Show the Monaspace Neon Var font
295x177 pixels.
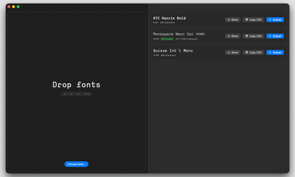tap(233, 36)
